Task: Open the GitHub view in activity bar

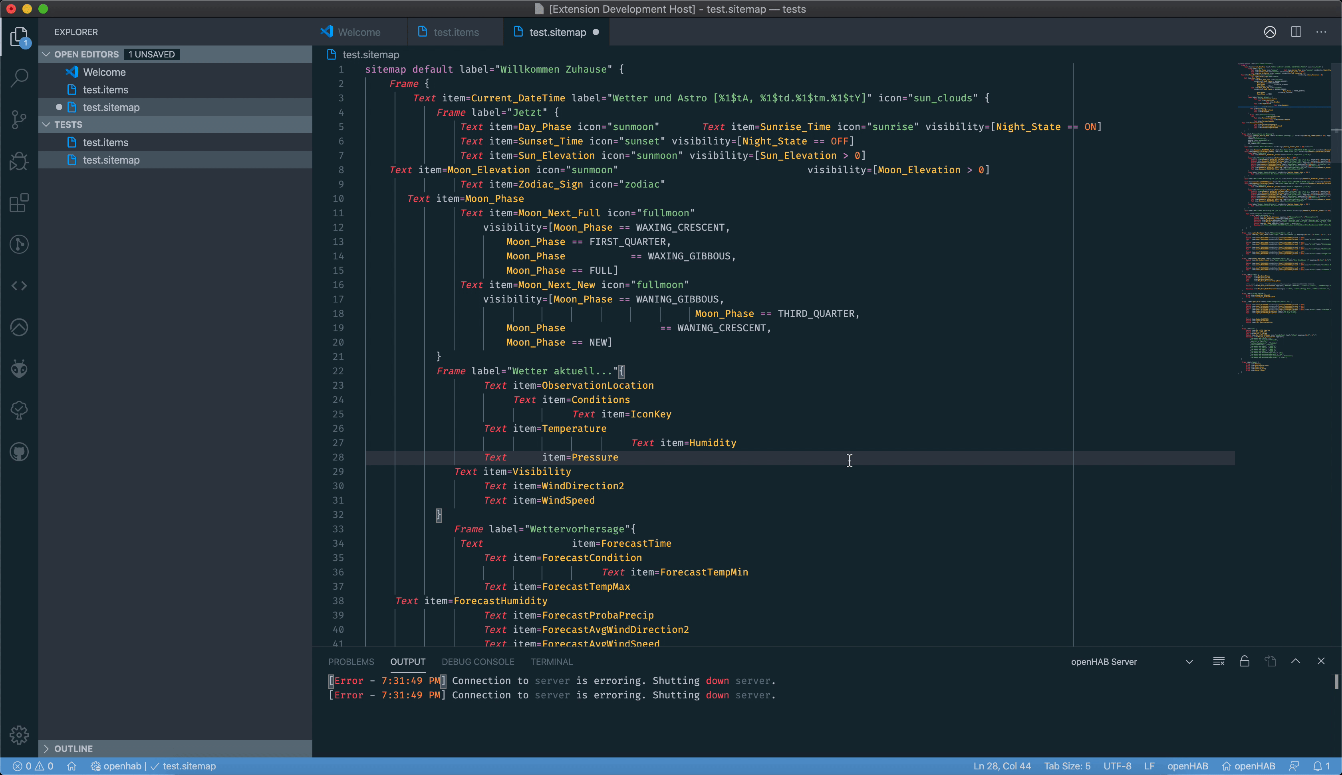Action: coord(19,452)
